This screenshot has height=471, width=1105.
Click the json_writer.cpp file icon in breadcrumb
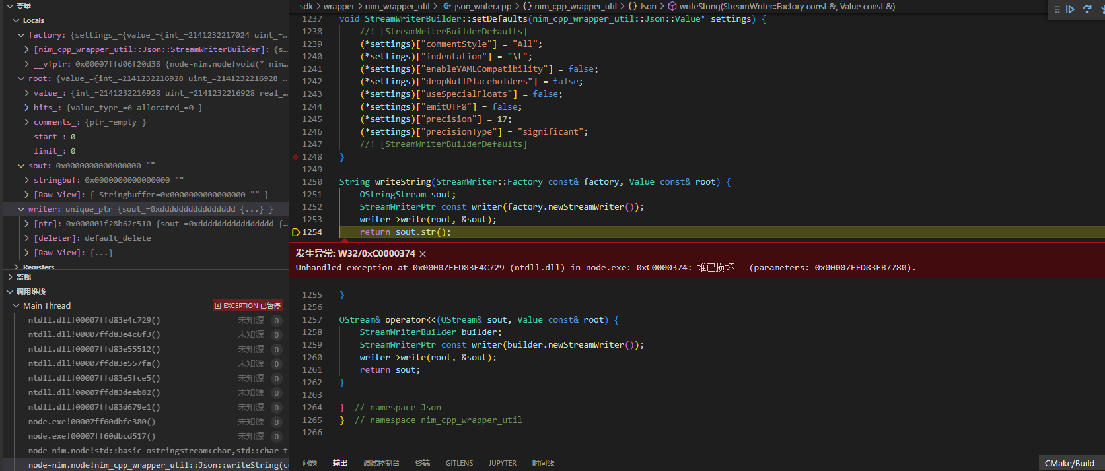click(x=447, y=7)
